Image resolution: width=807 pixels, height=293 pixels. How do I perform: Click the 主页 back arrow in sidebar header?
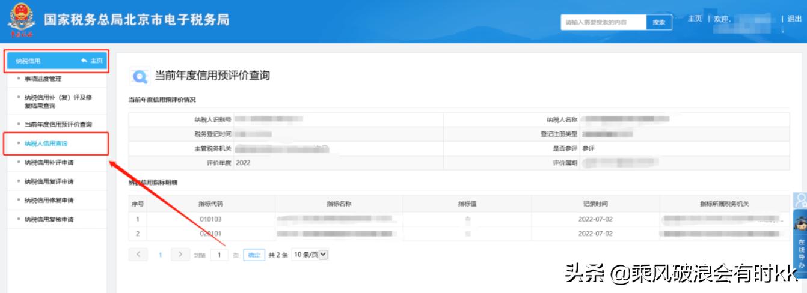pos(91,61)
